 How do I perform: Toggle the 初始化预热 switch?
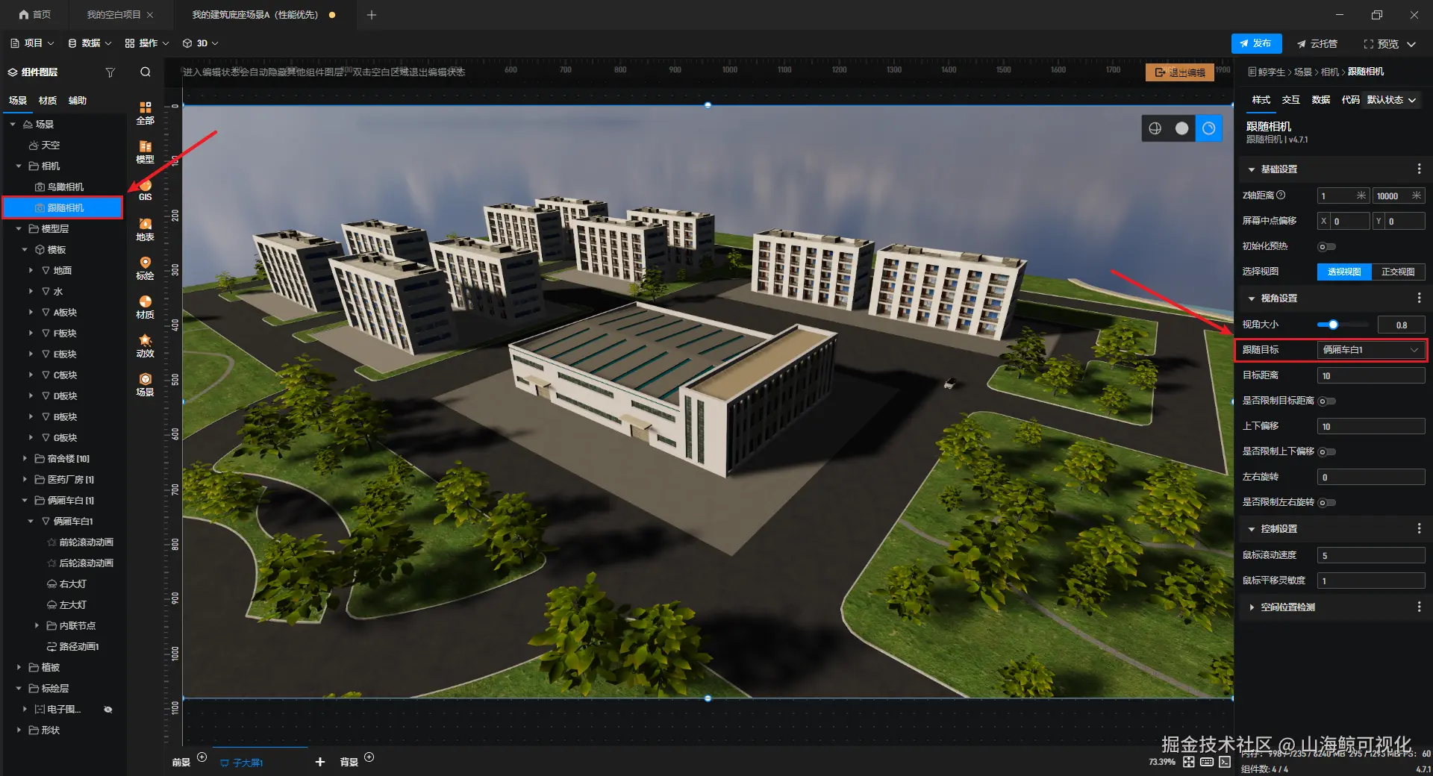click(x=1326, y=247)
